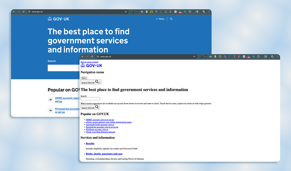Open 'Births, deaths, marriages and care' link
Viewport: 291px width, 171px height.
click(x=104, y=154)
